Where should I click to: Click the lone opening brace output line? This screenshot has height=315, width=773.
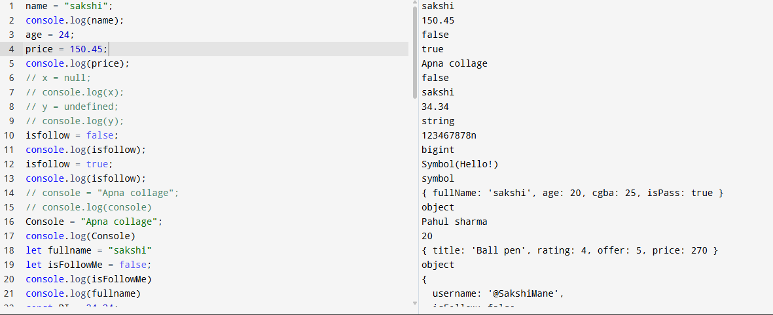(x=424, y=278)
